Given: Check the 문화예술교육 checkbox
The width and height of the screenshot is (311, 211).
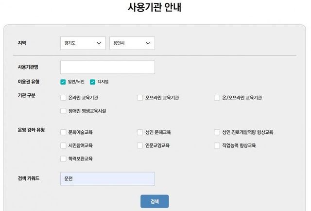Looking at the screenshot, I should click(63, 132).
